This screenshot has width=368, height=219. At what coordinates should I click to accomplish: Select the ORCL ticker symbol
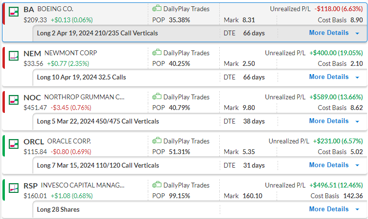click(34, 142)
